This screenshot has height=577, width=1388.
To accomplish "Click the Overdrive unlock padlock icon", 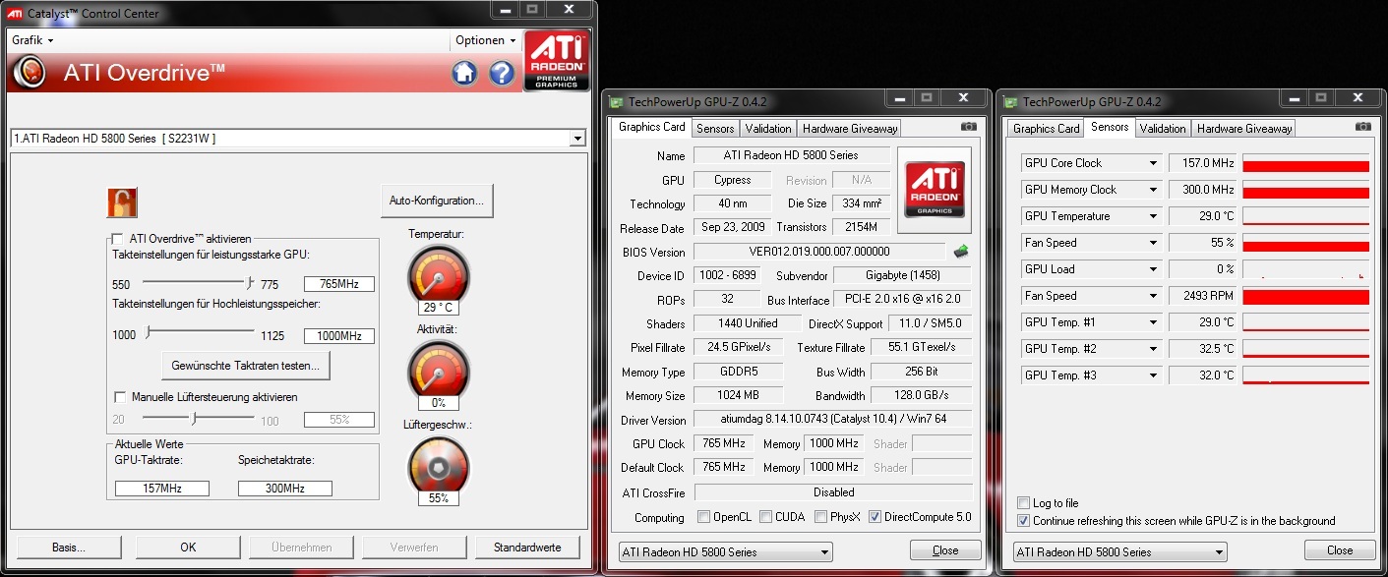I will tap(122, 202).
